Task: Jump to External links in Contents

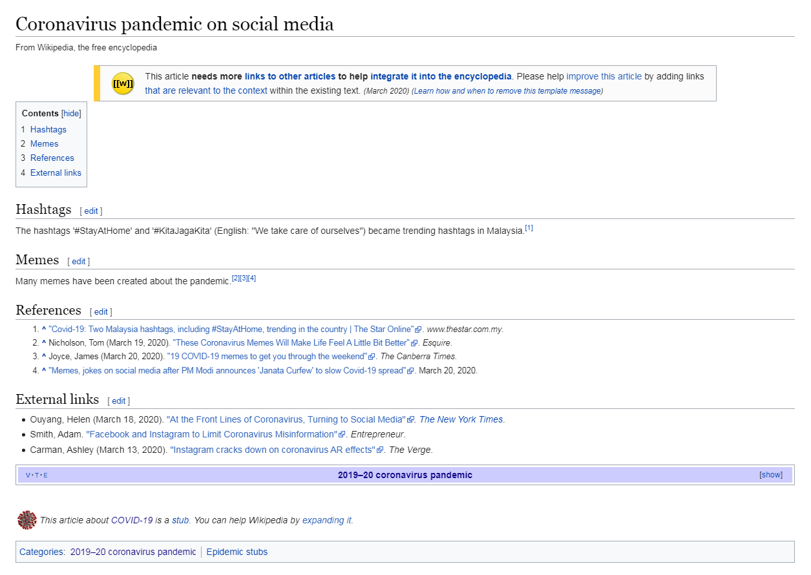Action: pos(56,172)
